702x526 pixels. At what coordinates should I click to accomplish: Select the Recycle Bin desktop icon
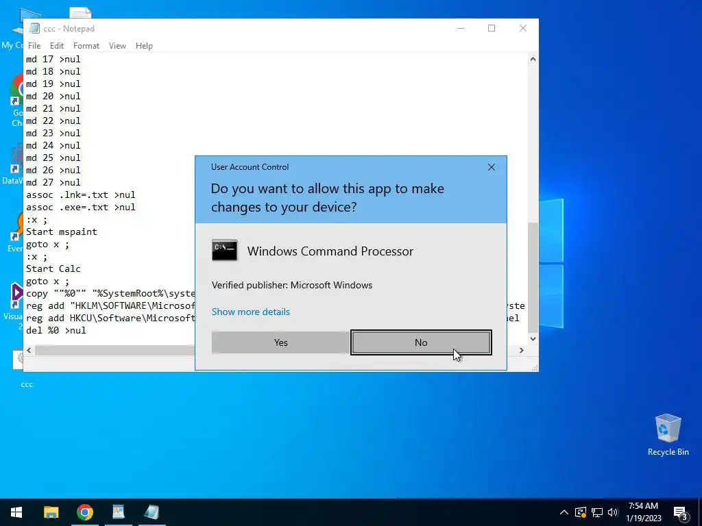point(668,435)
